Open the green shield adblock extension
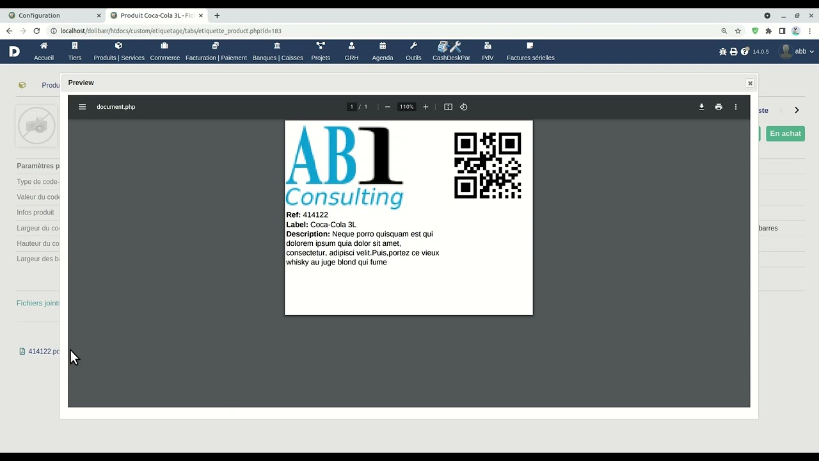The image size is (819, 461). coord(755,31)
